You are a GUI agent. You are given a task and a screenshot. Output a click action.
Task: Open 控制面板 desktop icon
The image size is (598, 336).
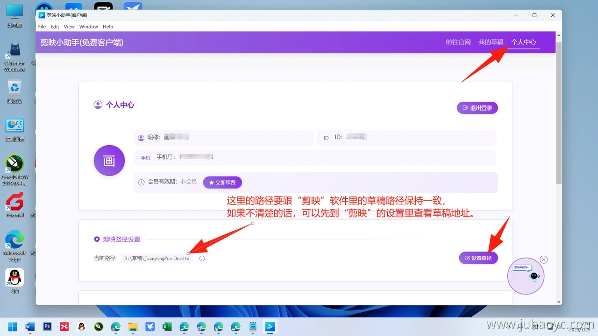click(14, 130)
